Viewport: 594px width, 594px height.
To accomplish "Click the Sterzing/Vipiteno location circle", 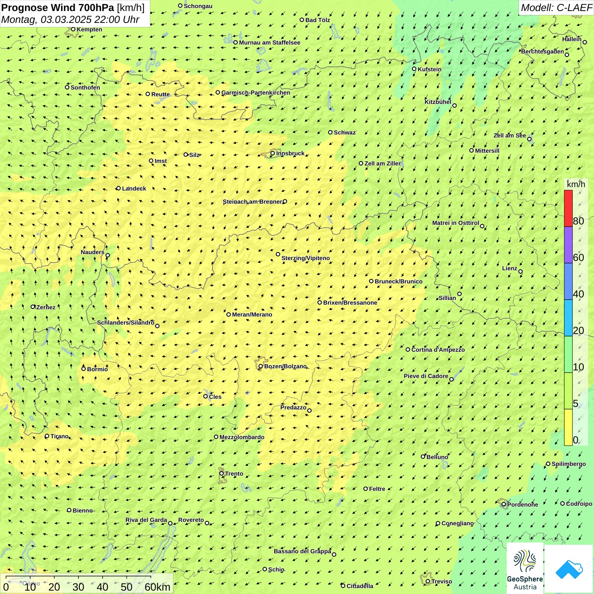I will point(278,255).
